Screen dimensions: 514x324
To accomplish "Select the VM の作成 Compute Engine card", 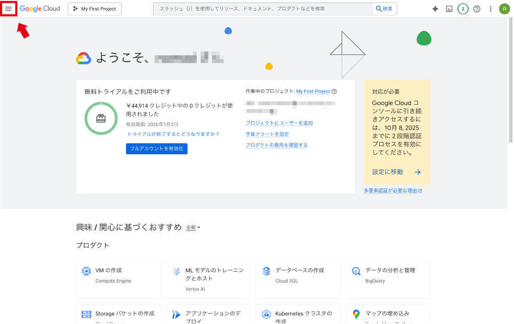I will click(x=118, y=275).
